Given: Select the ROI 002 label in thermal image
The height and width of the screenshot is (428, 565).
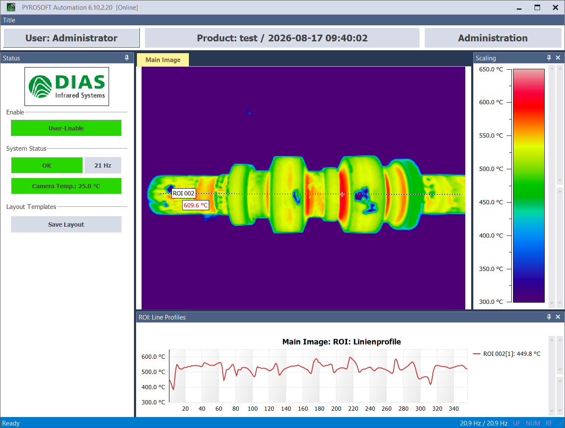Looking at the screenshot, I should pyautogui.click(x=184, y=193).
